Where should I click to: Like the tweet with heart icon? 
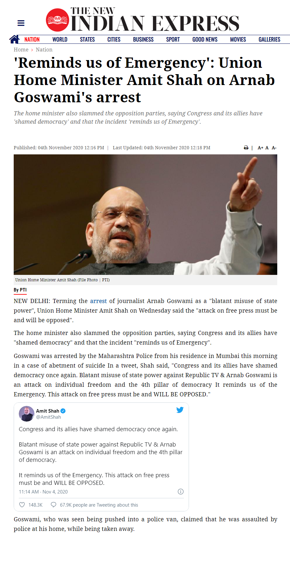22,505
